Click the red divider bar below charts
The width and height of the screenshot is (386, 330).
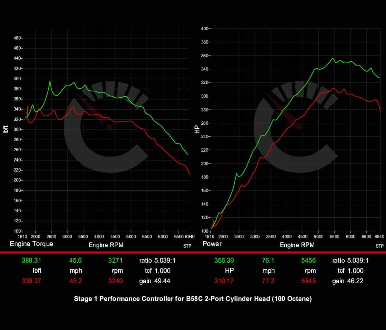click(193, 252)
